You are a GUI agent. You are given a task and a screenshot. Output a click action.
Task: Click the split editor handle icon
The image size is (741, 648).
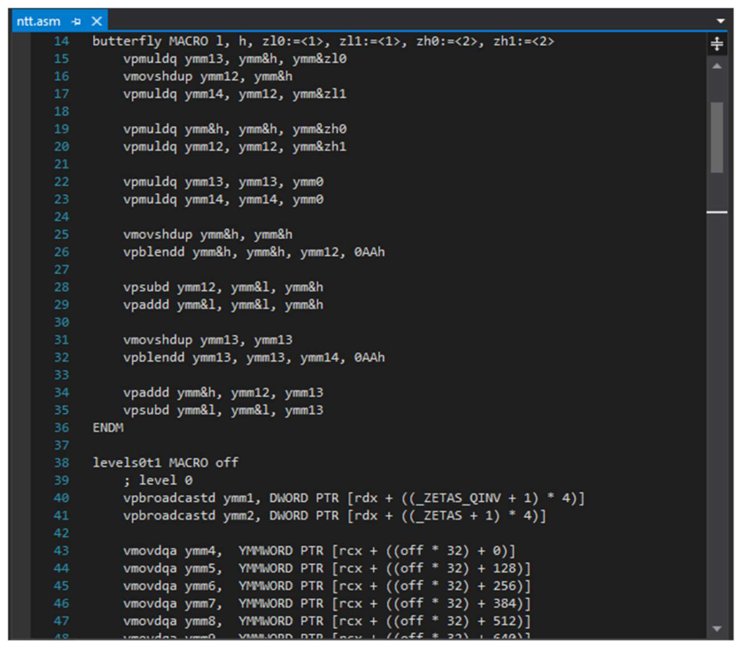(716, 44)
